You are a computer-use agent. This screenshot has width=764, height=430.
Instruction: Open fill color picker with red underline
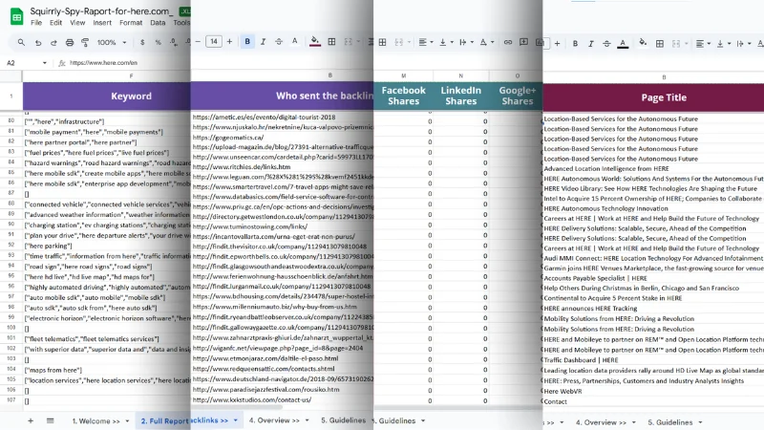[315, 42]
